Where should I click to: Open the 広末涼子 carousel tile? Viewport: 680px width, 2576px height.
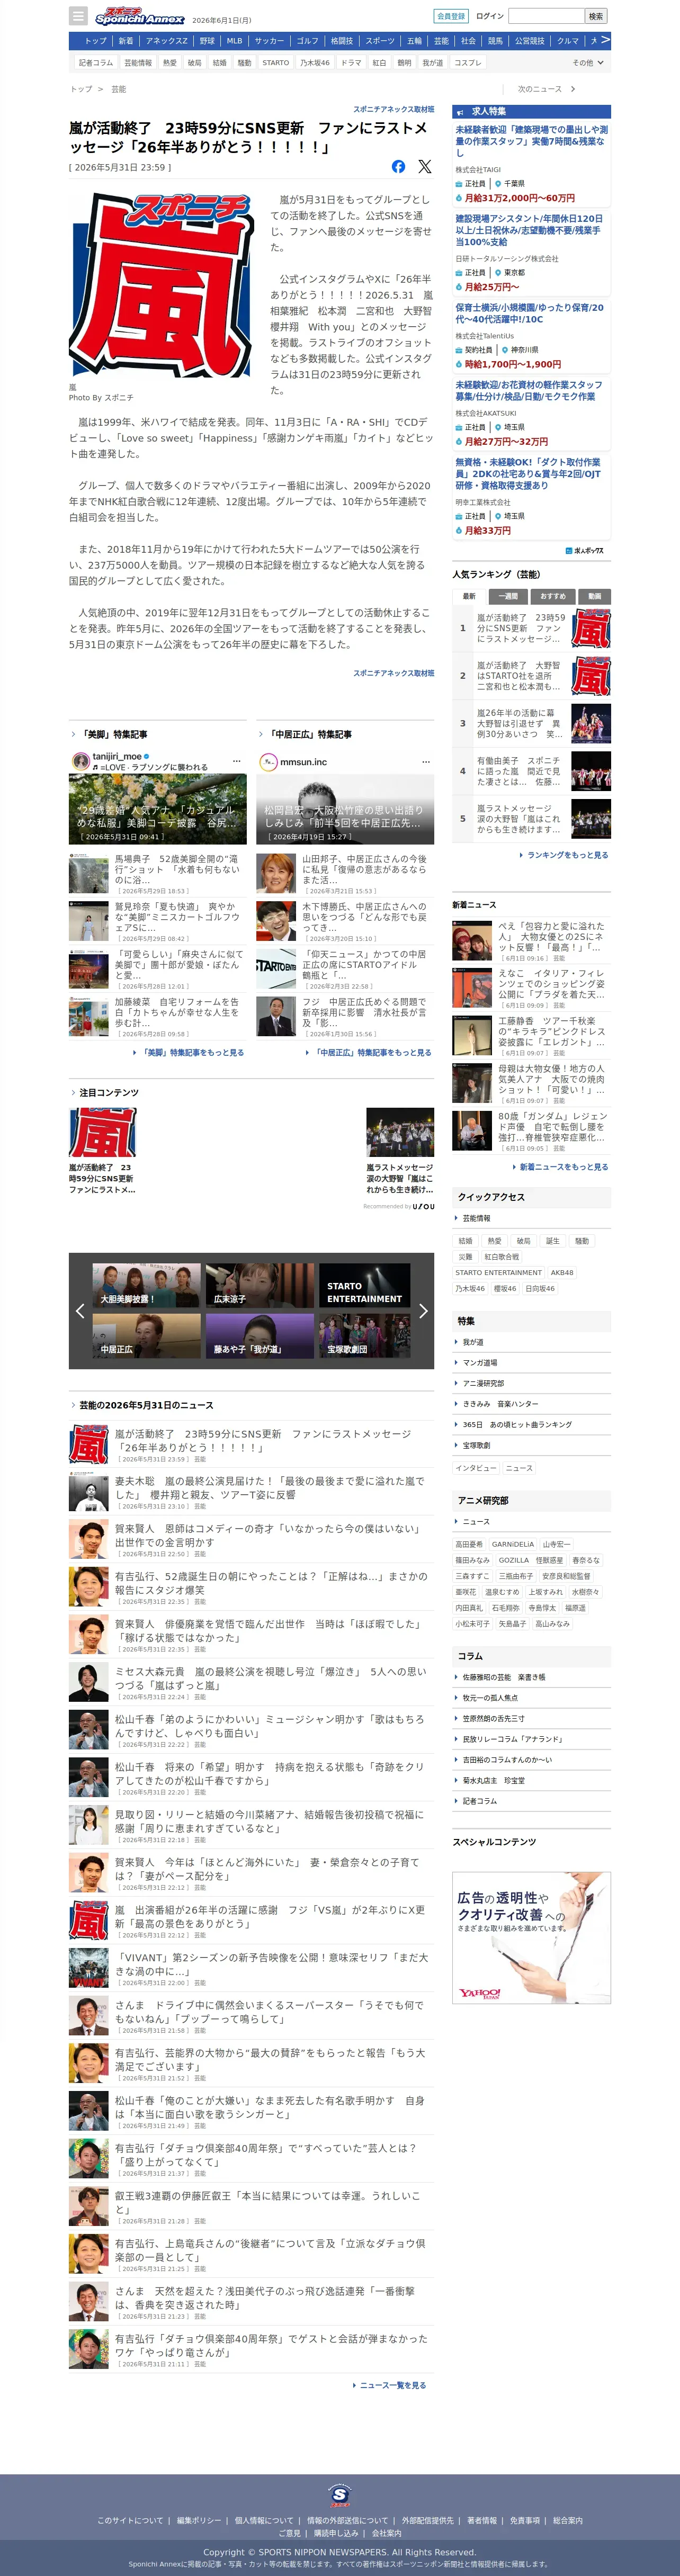(x=260, y=1285)
